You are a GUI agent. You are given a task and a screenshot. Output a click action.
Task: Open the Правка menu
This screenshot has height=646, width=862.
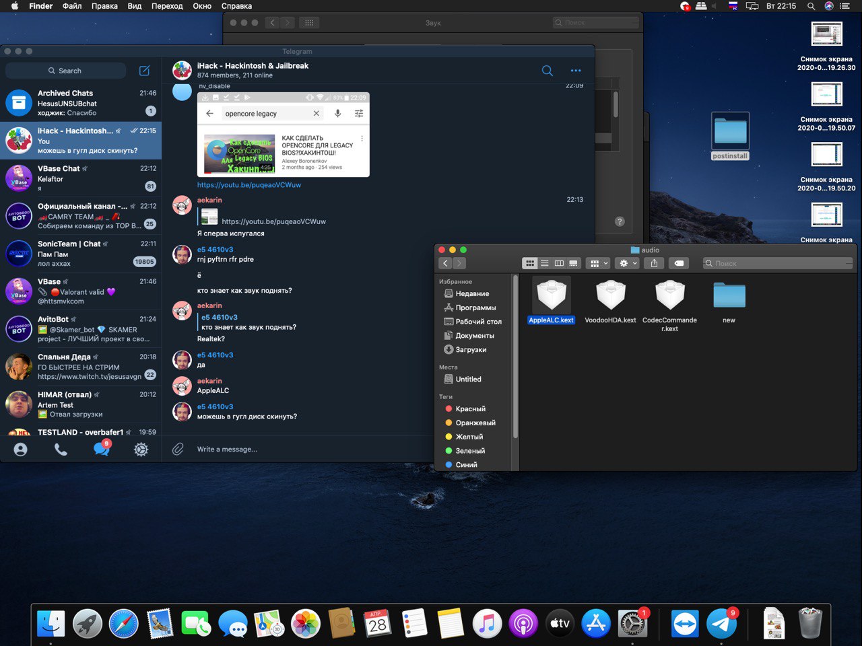pyautogui.click(x=104, y=6)
